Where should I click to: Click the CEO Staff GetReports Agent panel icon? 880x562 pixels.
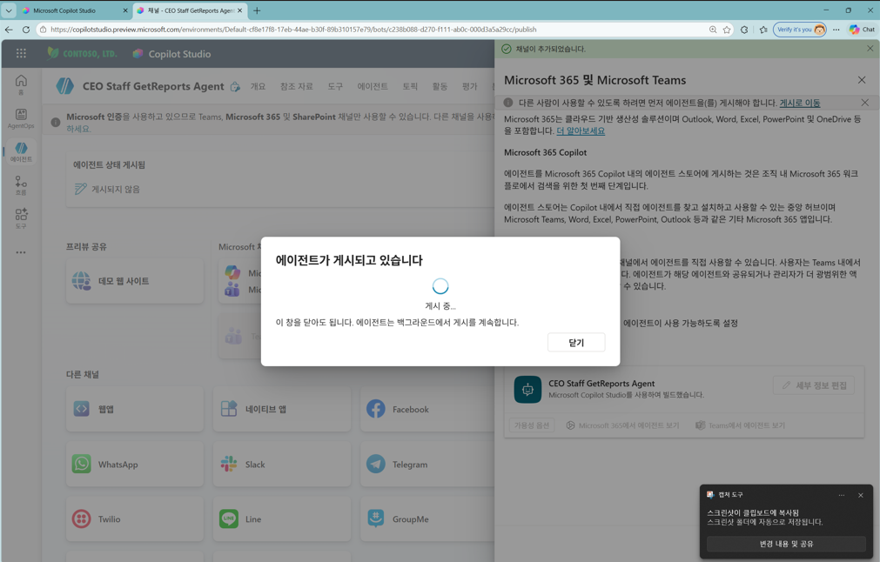(527, 389)
